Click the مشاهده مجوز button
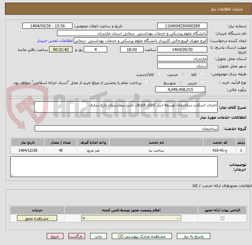The width and height of the screenshot is (252, 245). pos(37,218)
